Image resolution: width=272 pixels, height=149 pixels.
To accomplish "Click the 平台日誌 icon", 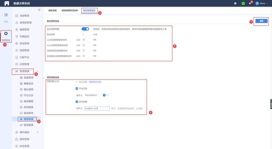I will click(21, 95).
